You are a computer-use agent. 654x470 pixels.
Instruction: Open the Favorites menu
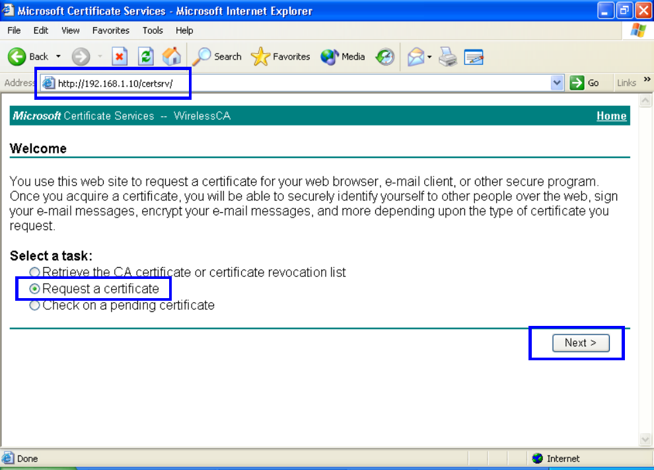pyautogui.click(x=111, y=30)
